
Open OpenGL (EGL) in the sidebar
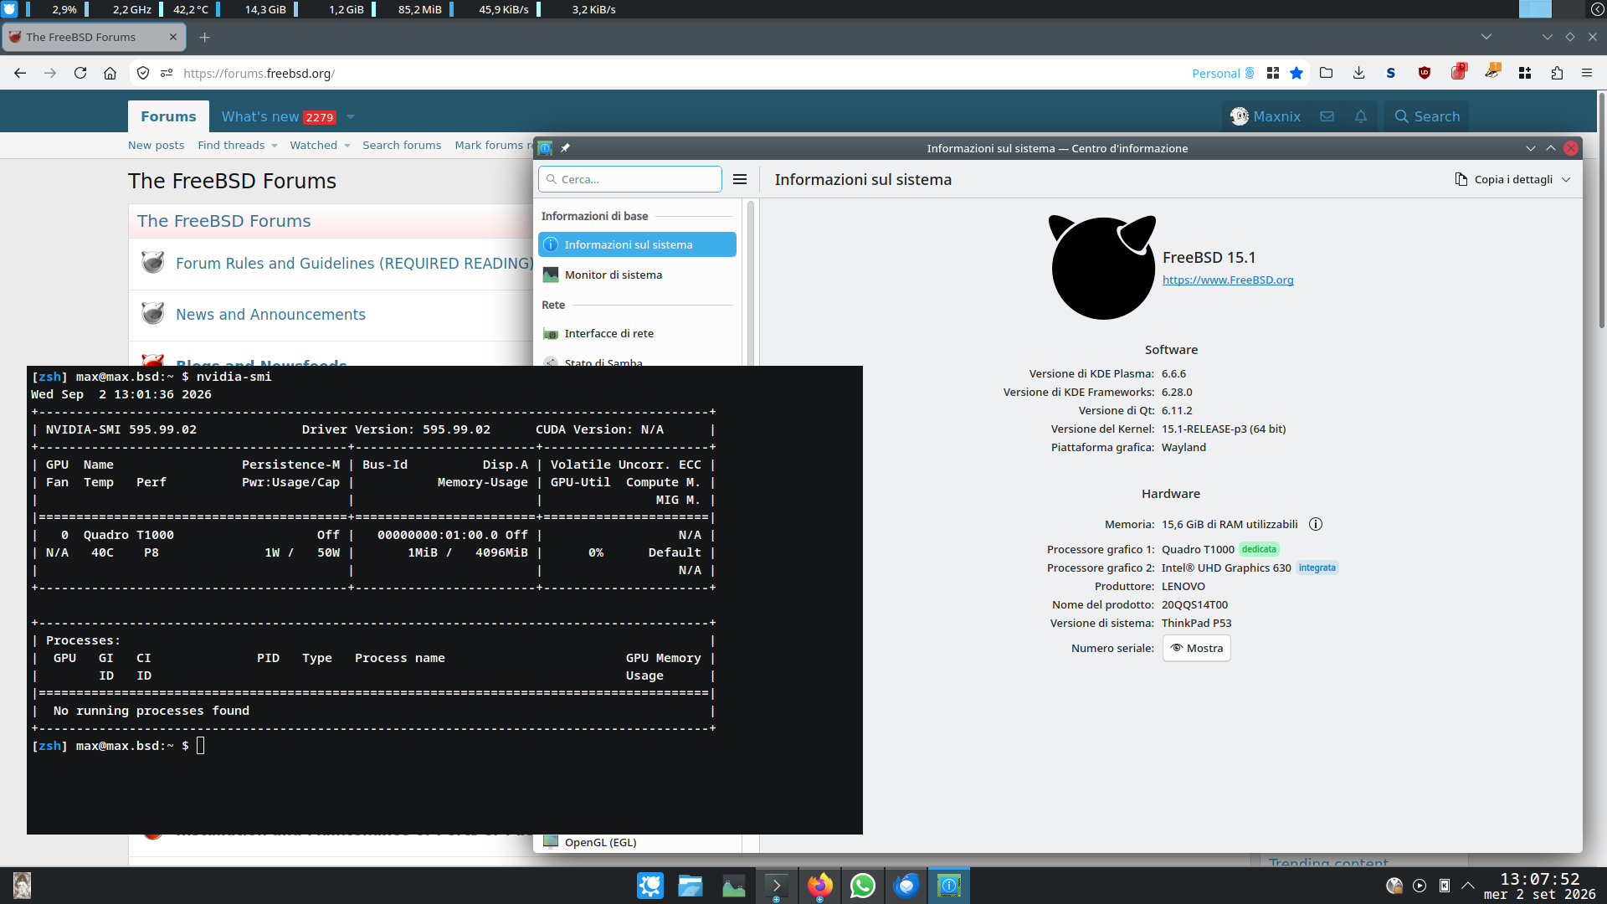[637, 843]
